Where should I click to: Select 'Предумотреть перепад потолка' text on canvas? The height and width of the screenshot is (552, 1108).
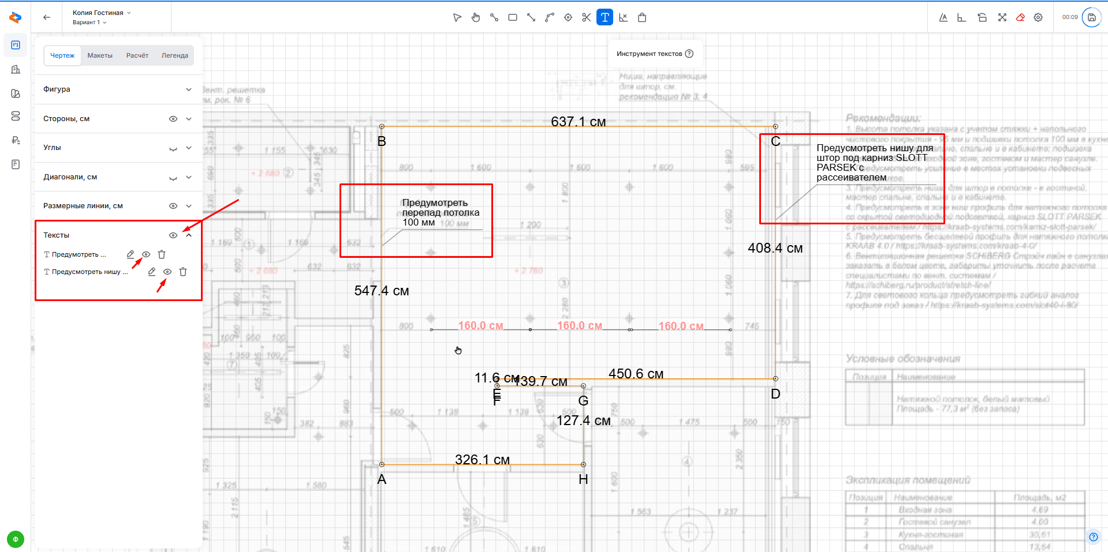tap(440, 212)
